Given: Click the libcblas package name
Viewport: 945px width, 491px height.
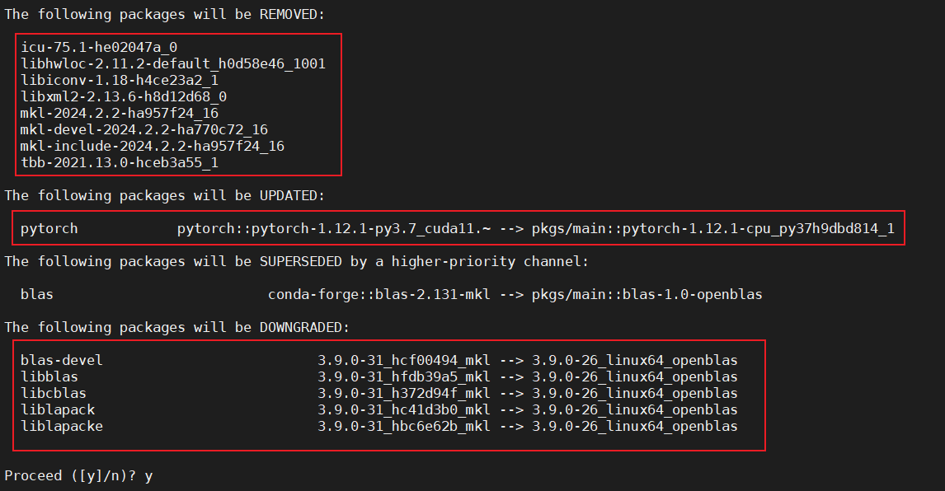Looking at the screenshot, I should click(x=53, y=394).
